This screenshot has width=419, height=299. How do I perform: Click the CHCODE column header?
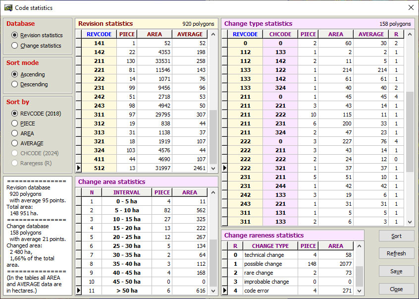pyautogui.click(x=280, y=34)
